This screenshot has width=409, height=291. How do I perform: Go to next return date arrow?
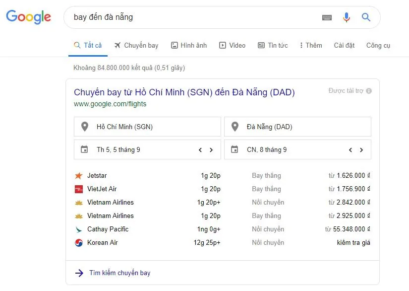coord(361,150)
